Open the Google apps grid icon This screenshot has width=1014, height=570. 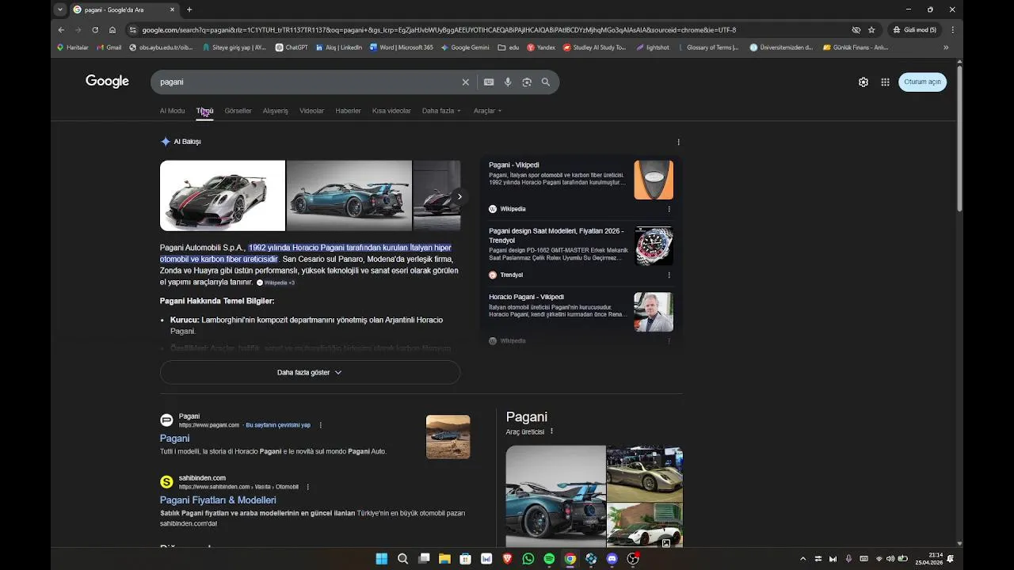pos(885,82)
